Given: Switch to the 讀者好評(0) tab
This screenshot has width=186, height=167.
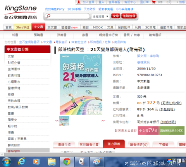Looking at the screenshot, I should point(139,144).
